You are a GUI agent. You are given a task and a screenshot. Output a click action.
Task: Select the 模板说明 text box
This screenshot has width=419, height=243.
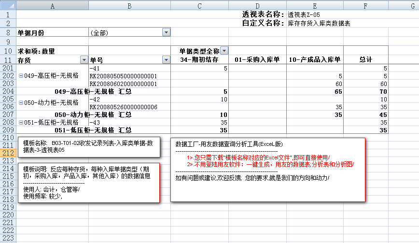tap(89, 183)
